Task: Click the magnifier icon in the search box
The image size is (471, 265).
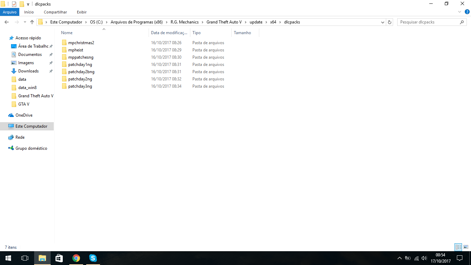Action: (462, 22)
